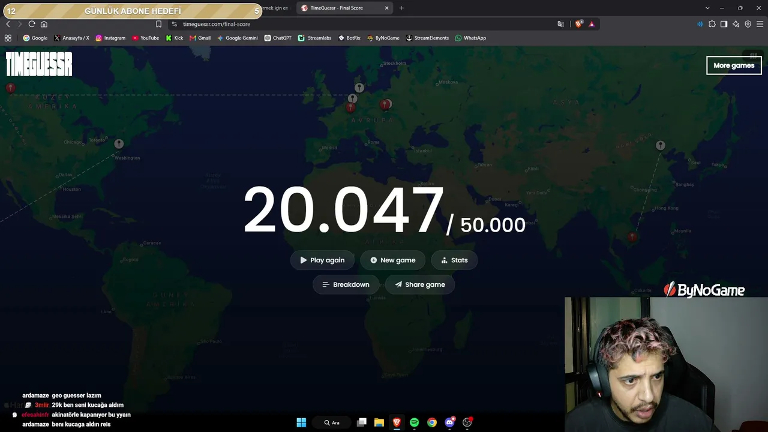The image size is (768, 432).
Task: Open the StreamElements bookmark
Action: click(427, 38)
